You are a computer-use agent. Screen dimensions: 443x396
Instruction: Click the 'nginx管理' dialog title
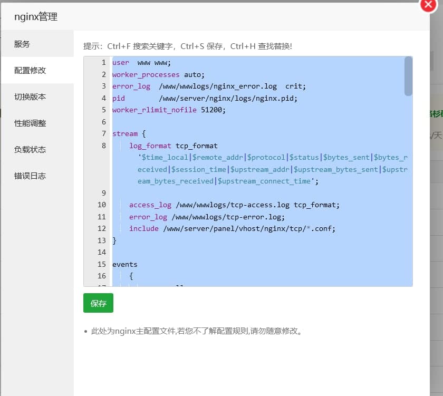click(x=36, y=17)
